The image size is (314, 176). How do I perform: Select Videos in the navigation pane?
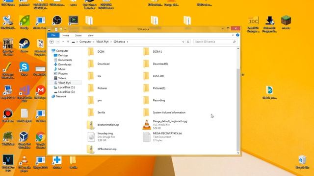point(60,78)
